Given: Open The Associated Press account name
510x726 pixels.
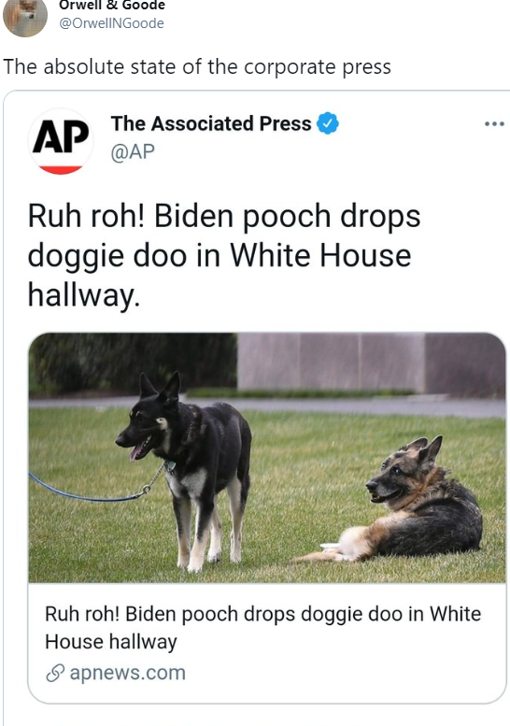Looking at the screenshot, I should tap(211, 123).
